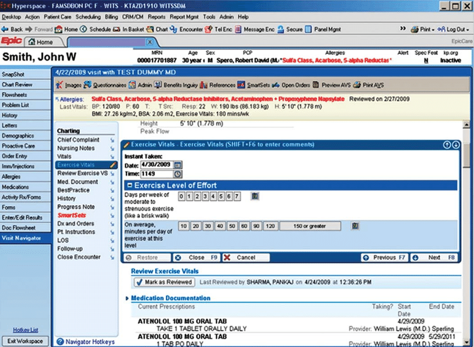Open calendar picker beside Date field

178,165
